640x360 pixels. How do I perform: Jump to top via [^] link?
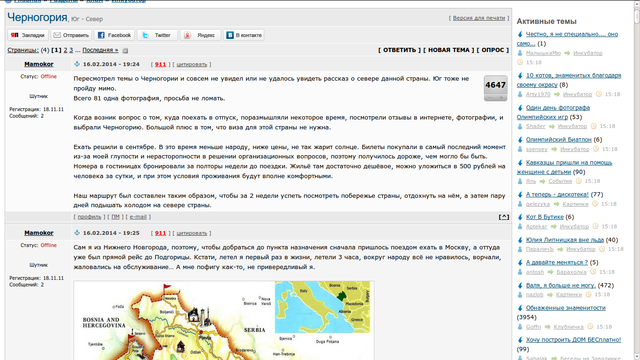point(504,217)
